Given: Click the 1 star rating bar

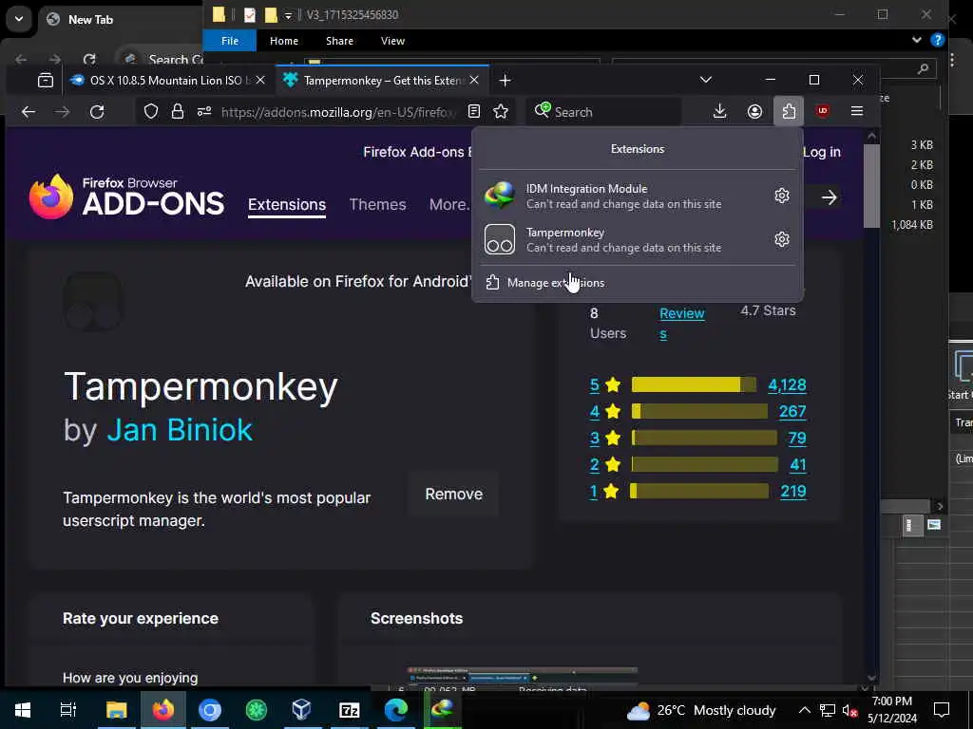Looking at the screenshot, I should [x=699, y=492].
